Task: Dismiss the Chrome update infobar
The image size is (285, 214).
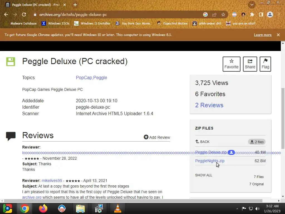Action: [x=278, y=35]
